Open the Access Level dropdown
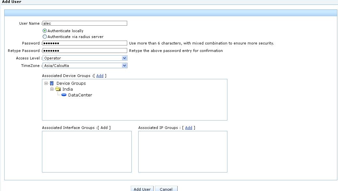Screen dimensions: 338x191 point(124,58)
